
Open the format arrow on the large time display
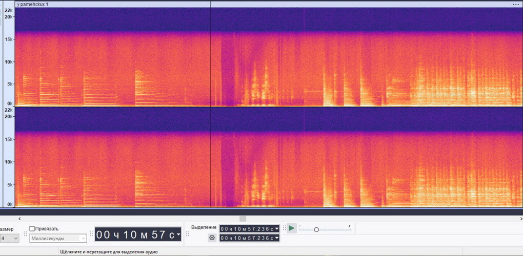pos(177,235)
